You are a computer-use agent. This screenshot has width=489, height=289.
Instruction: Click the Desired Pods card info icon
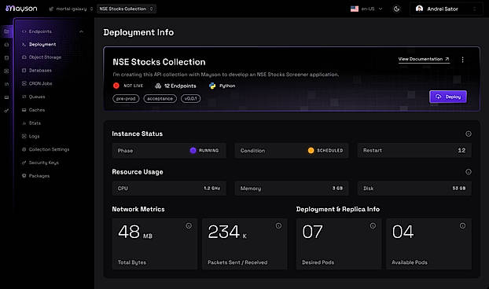coord(373,226)
